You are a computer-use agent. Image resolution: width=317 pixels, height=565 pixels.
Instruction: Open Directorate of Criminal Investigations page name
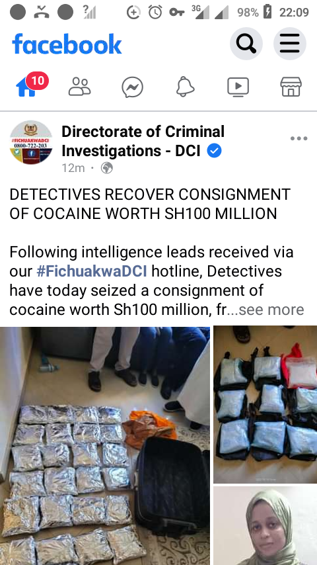(143, 142)
